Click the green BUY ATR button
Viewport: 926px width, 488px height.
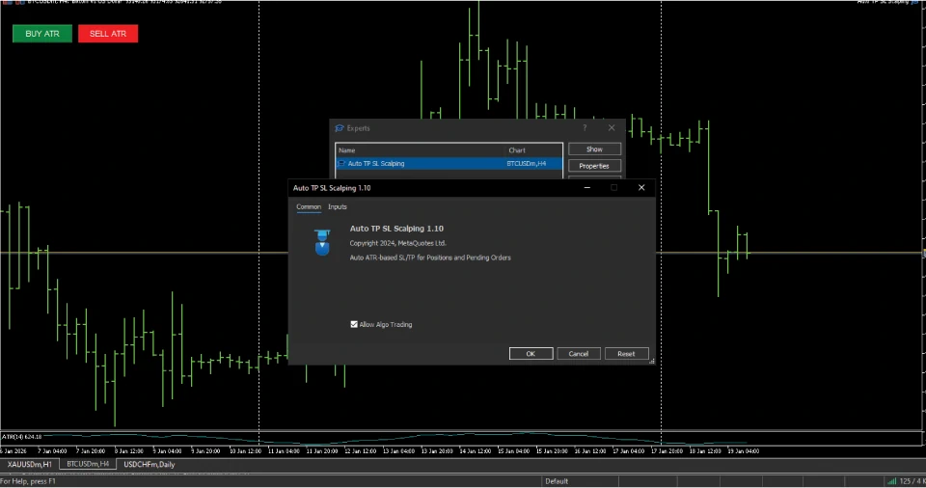[x=41, y=34]
